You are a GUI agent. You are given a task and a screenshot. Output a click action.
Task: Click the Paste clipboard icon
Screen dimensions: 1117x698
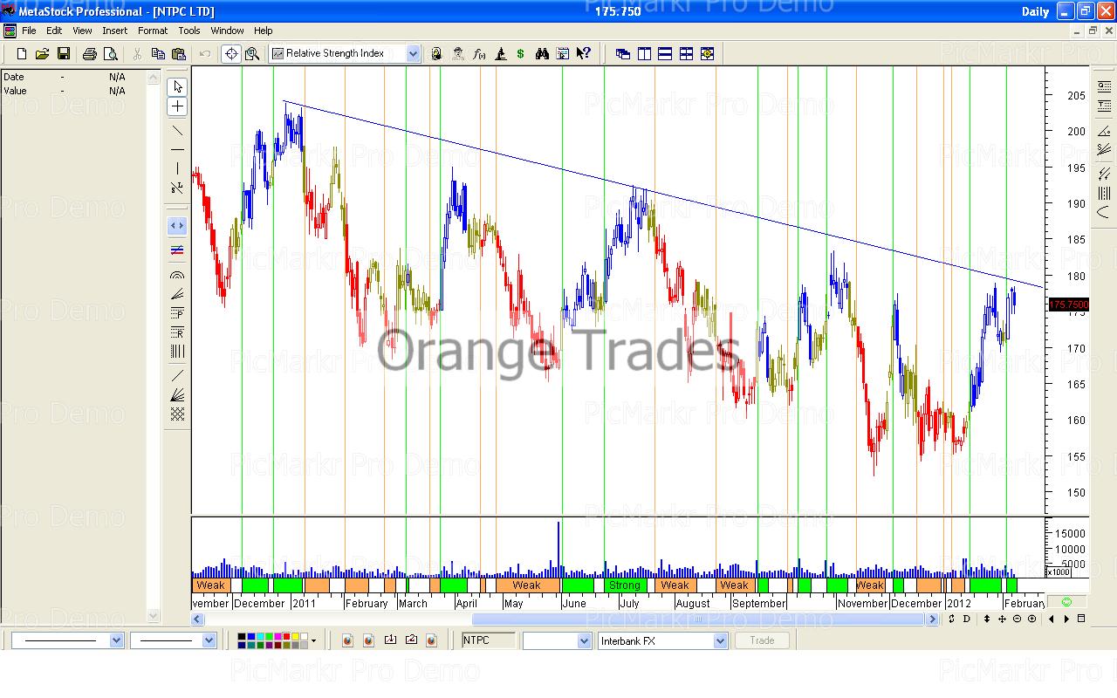179,54
